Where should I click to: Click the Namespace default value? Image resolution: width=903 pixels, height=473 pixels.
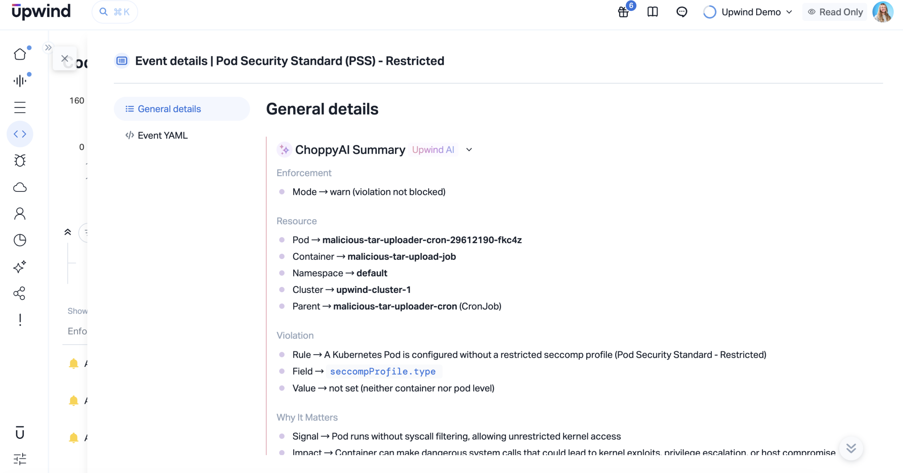point(372,273)
